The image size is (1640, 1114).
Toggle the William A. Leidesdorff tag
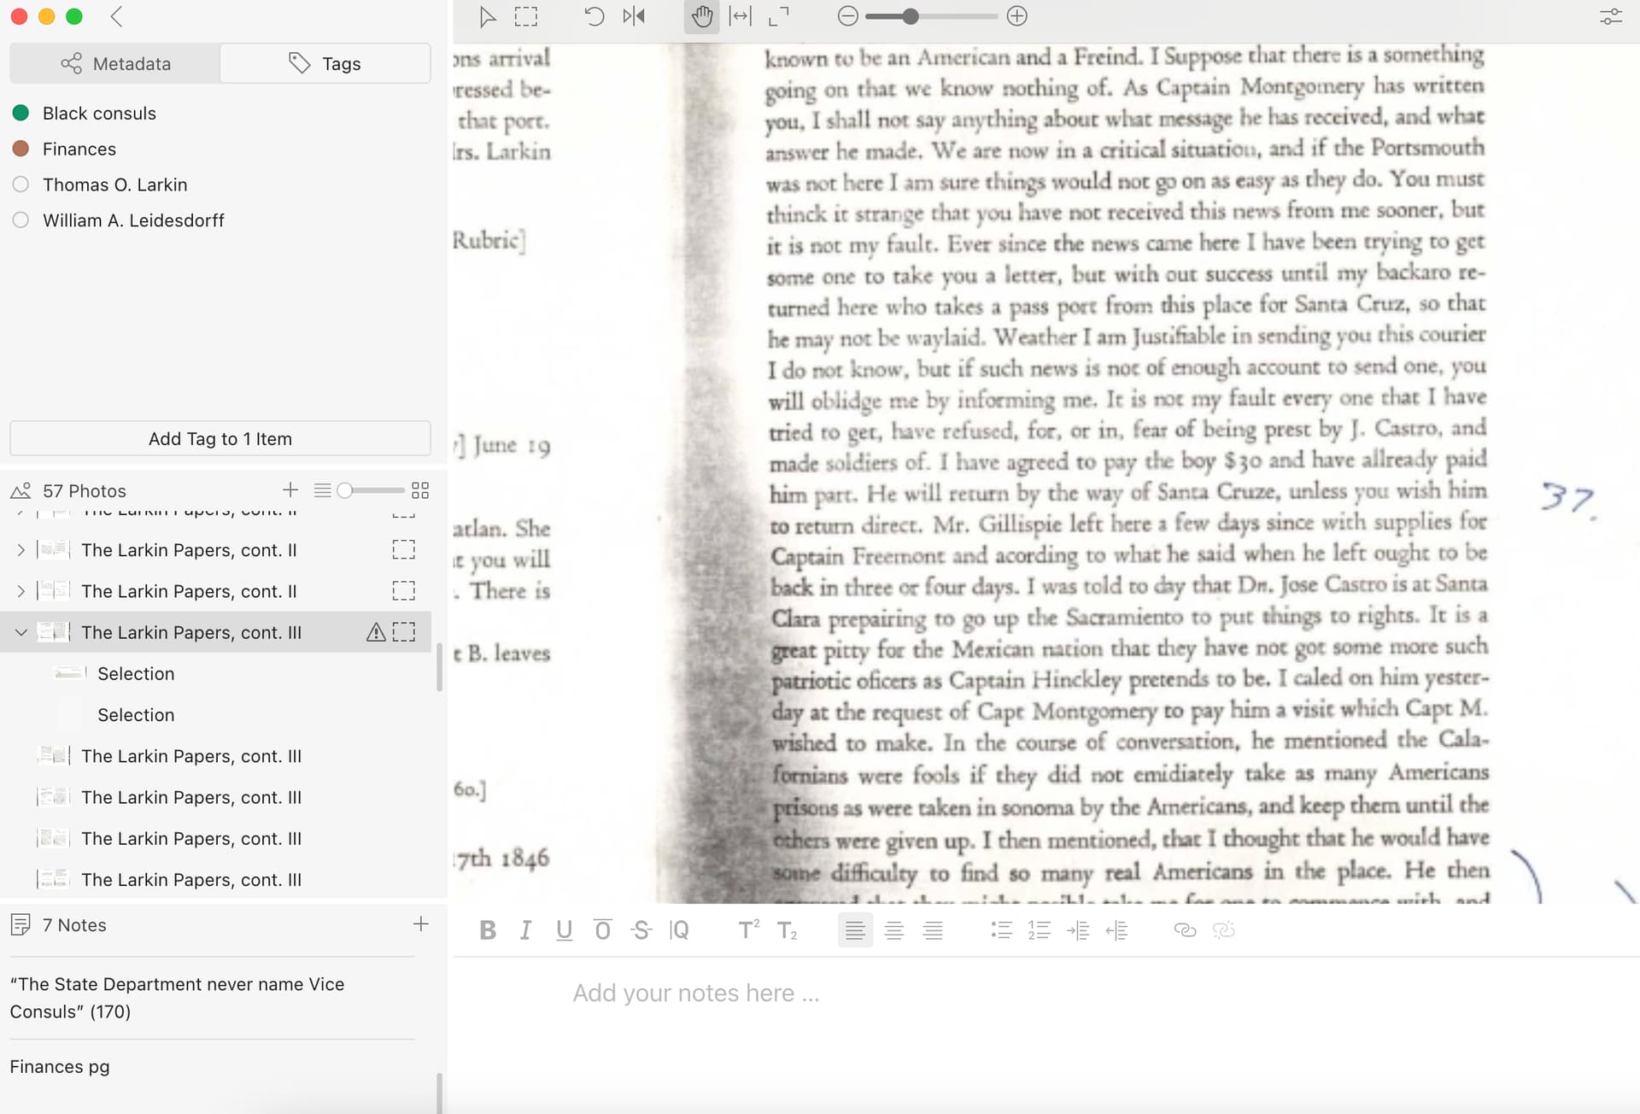click(21, 220)
